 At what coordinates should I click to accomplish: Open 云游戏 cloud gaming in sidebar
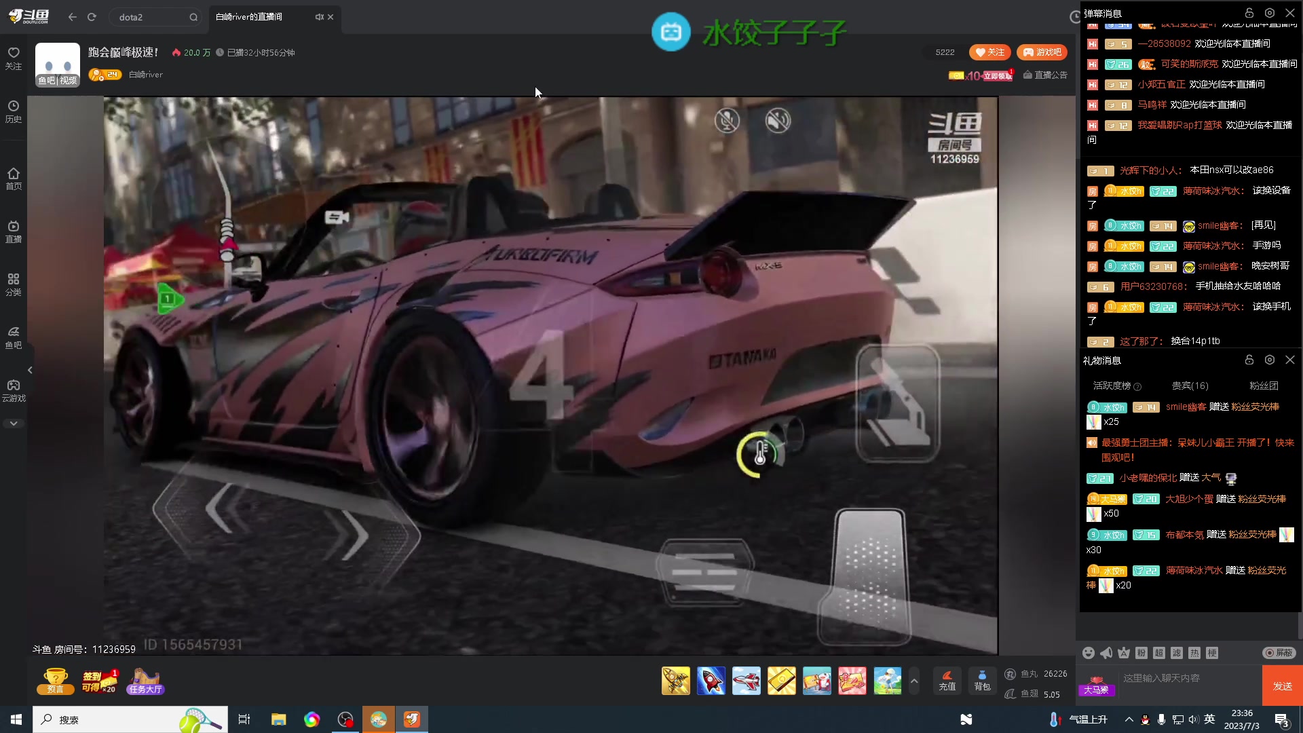click(x=14, y=391)
